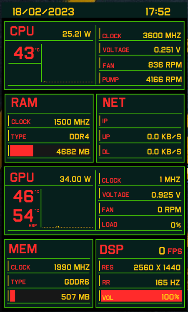Select the CPU section heading
The width and height of the screenshot is (188, 312).
22,31
